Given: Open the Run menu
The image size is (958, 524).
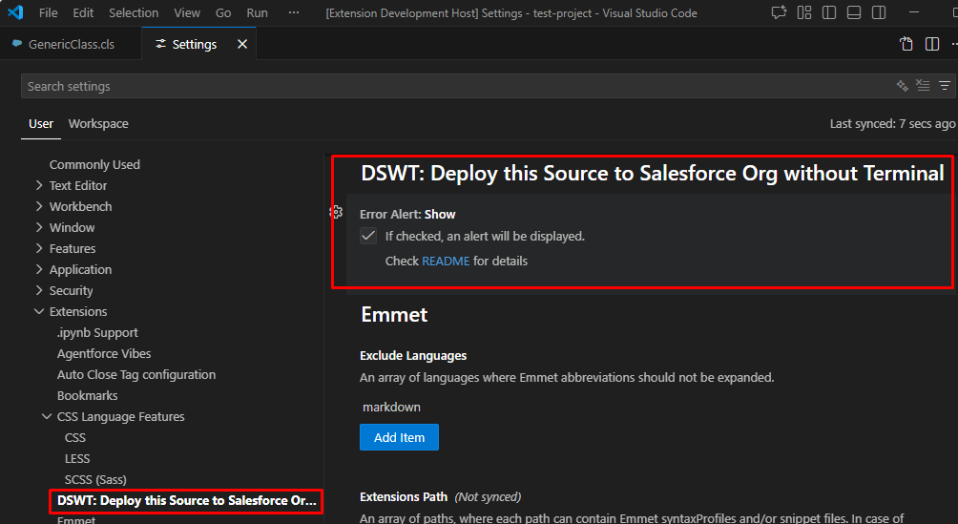Looking at the screenshot, I should [258, 12].
